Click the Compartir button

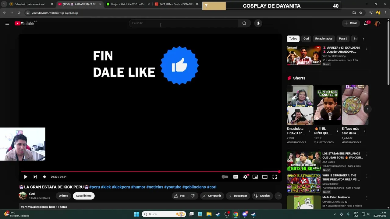(x=212, y=196)
